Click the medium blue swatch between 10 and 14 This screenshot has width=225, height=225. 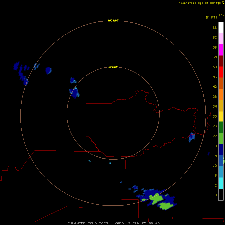click(221, 161)
